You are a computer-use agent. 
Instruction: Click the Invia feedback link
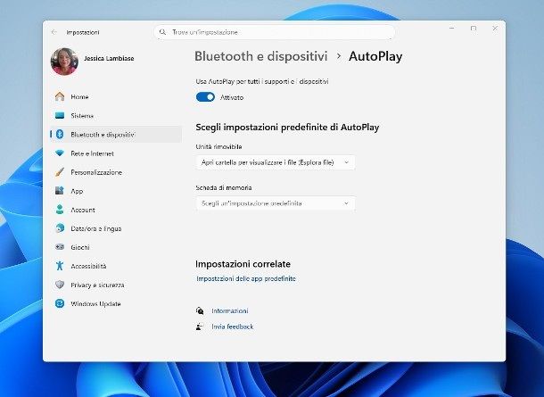pos(232,327)
